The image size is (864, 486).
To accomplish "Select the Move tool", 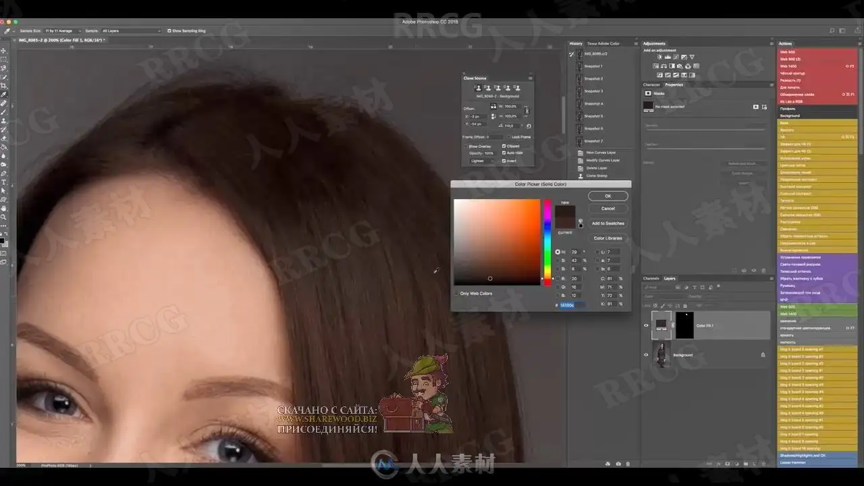I will (3, 51).
